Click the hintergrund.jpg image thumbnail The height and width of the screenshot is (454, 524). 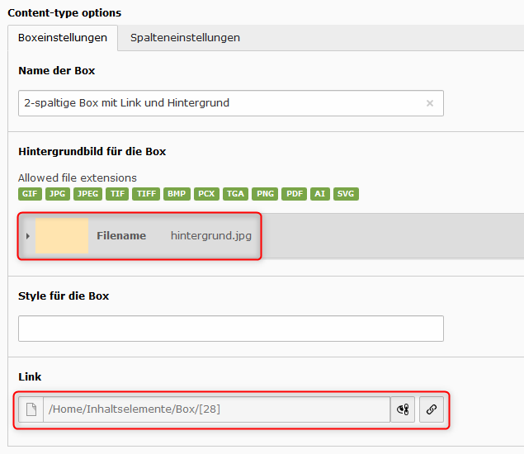point(62,236)
